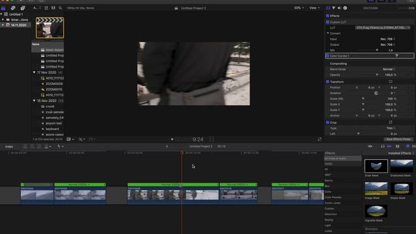Image resolution: width=416 pixels, height=234 pixels.
Task: Select the Blur effects category
Action: (327, 186)
